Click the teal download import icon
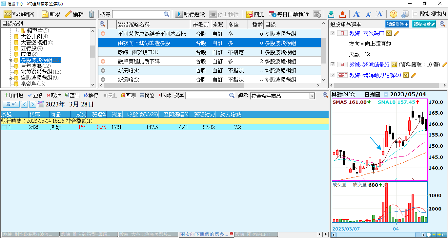448x238 pixels. [x=331, y=14]
